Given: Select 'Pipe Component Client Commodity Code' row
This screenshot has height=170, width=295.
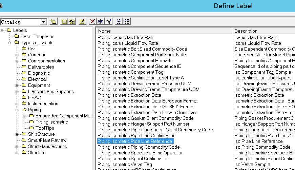Looking at the screenshot, I should click(155, 130).
